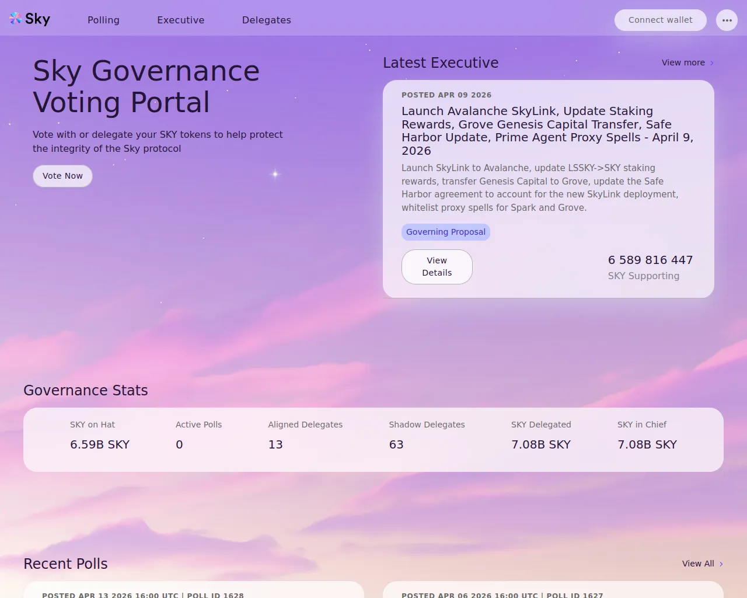
Task: Click the Governing Proposal badge
Action: tap(446, 232)
